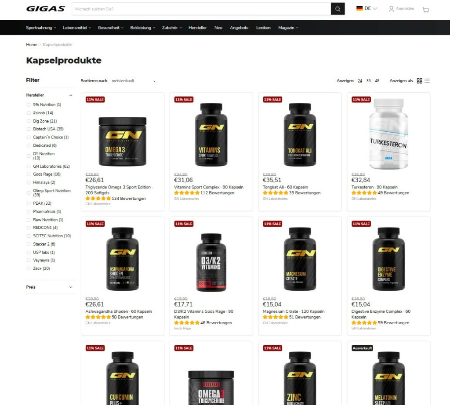Collapse Hersteller filter with minus icon
Viewport: 450px width, 405px height.
[x=71, y=95]
